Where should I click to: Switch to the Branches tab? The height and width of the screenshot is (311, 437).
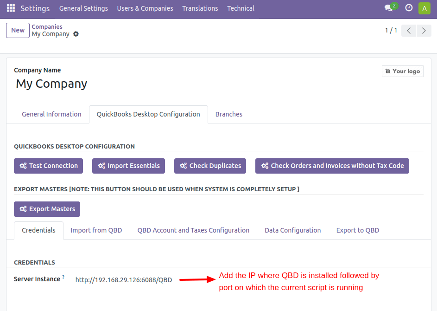pos(229,114)
